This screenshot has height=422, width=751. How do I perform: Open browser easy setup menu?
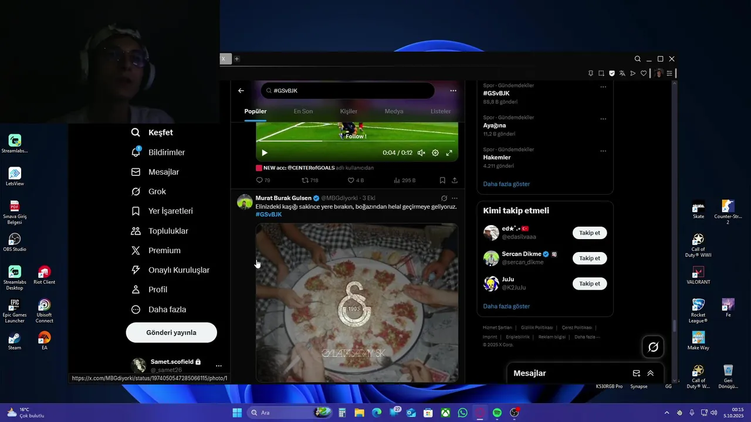point(669,73)
